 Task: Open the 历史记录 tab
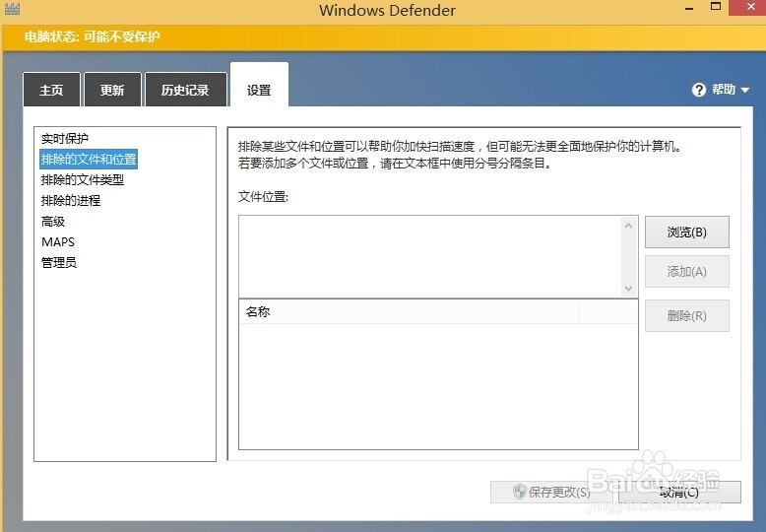pos(186,90)
